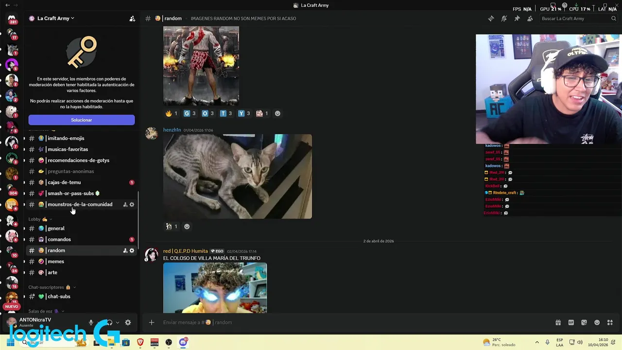The width and height of the screenshot is (622, 350).
Task: Open the sticker picker
Action: (x=584, y=322)
